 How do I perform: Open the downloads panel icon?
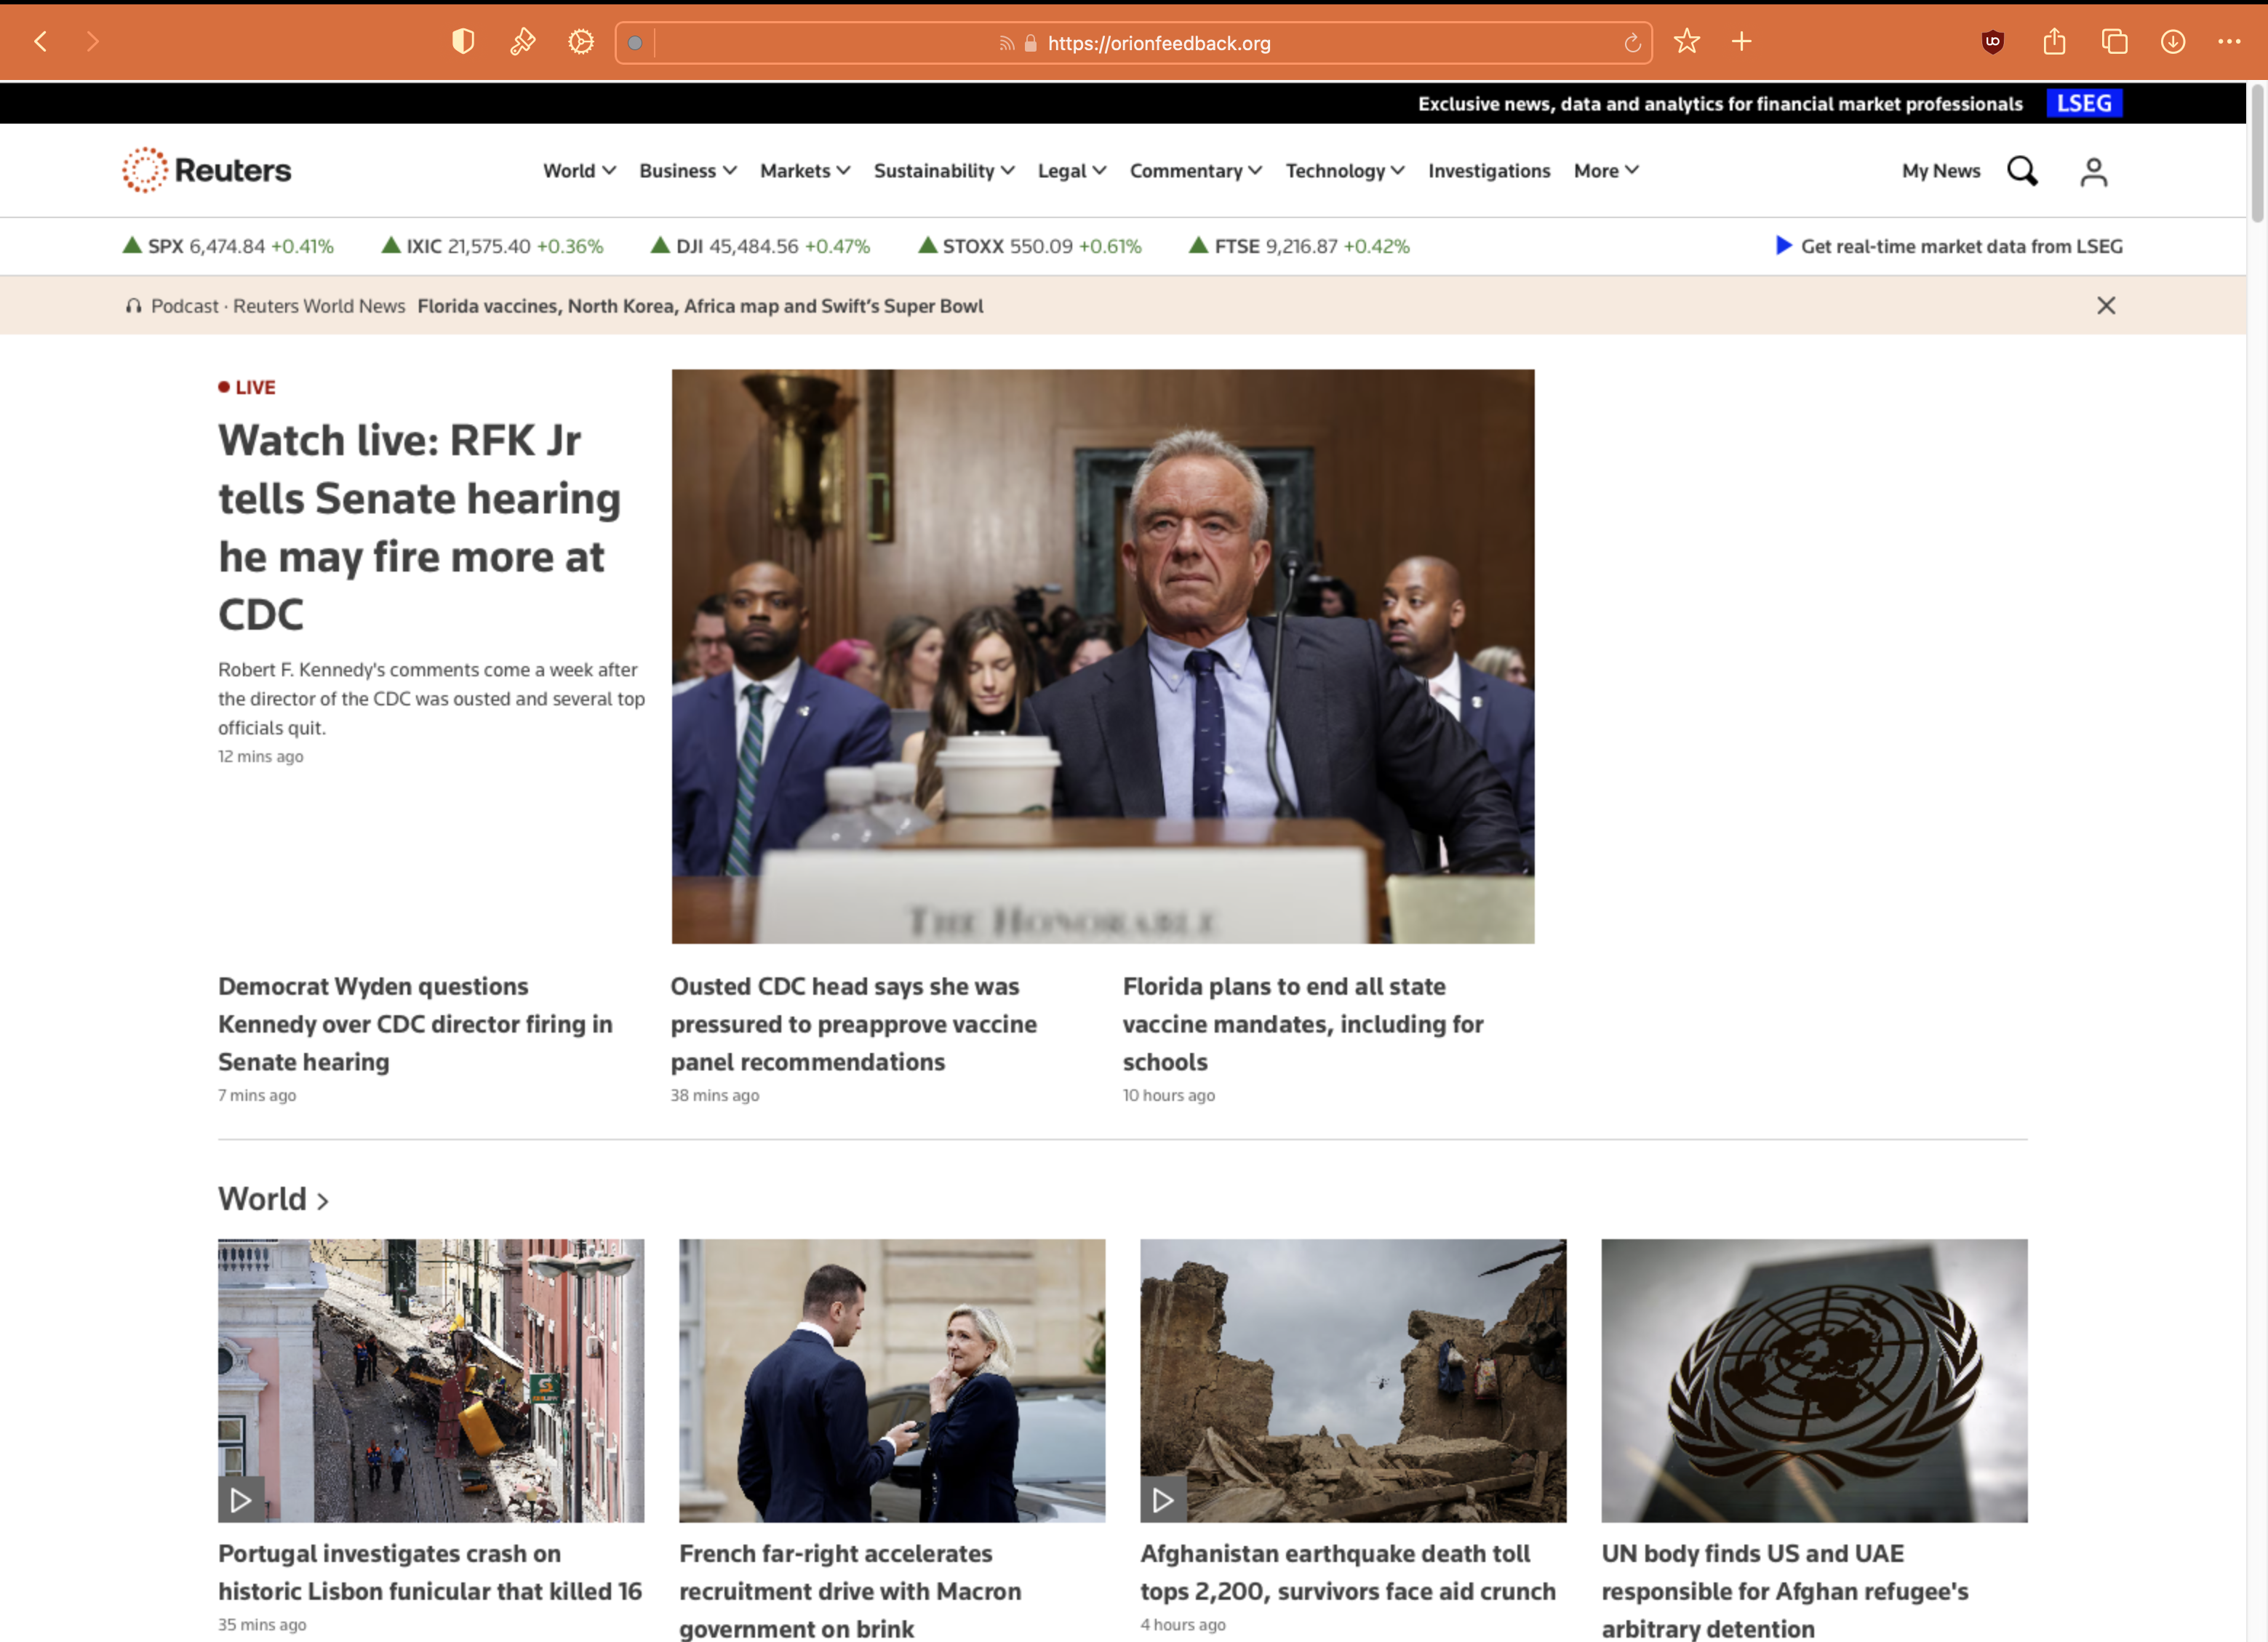point(2173,42)
